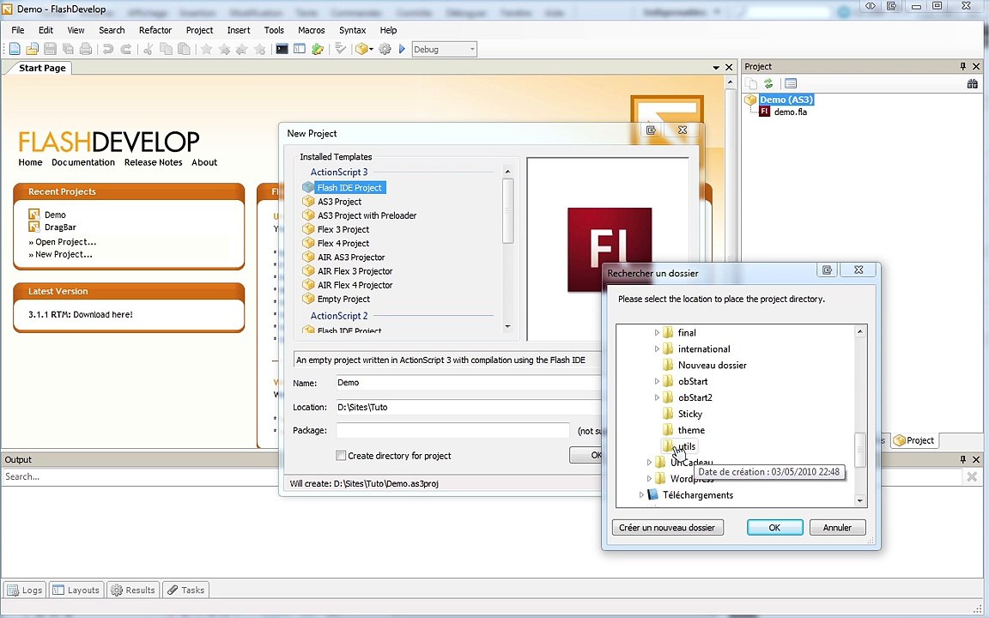Expand the Wordpress folder node
Image resolution: width=989 pixels, height=618 pixels.
[x=649, y=479]
